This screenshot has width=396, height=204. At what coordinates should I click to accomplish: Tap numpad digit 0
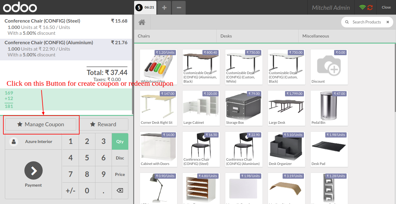87,191
